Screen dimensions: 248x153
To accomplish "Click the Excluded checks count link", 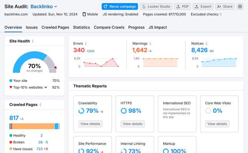I will tap(221, 14).
